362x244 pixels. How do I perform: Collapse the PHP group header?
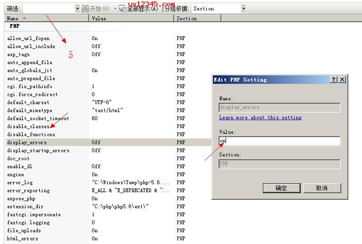pyautogui.click(x=15, y=26)
